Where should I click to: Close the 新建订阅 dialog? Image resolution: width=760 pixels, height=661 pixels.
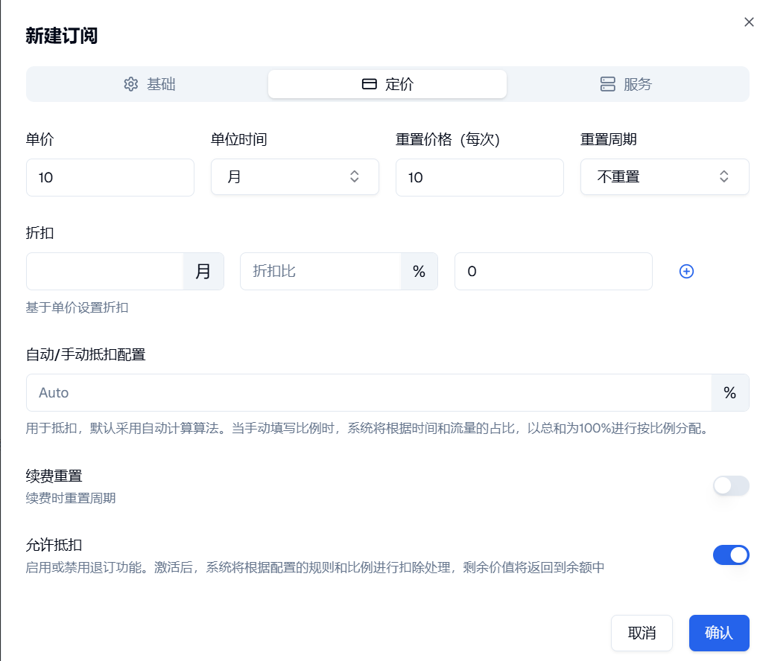click(x=749, y=22)
